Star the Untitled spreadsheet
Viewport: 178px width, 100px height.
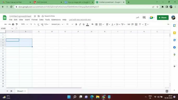[x=35, y=16]
